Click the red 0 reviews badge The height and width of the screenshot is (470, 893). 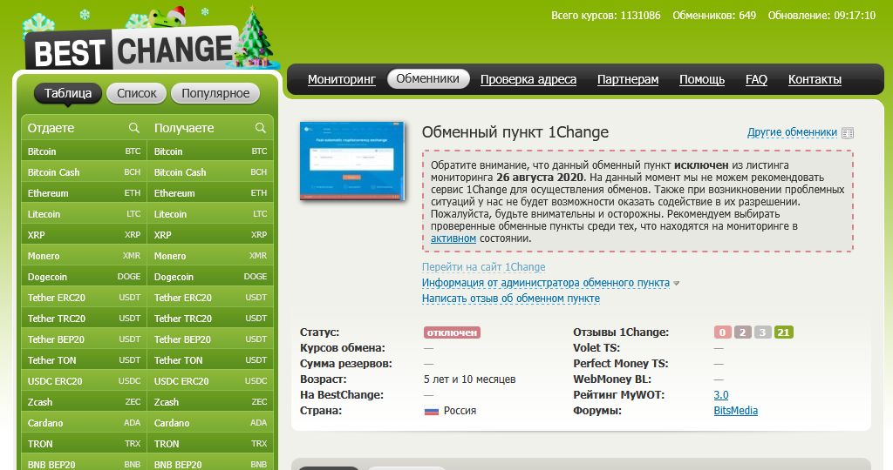point(722,332)
